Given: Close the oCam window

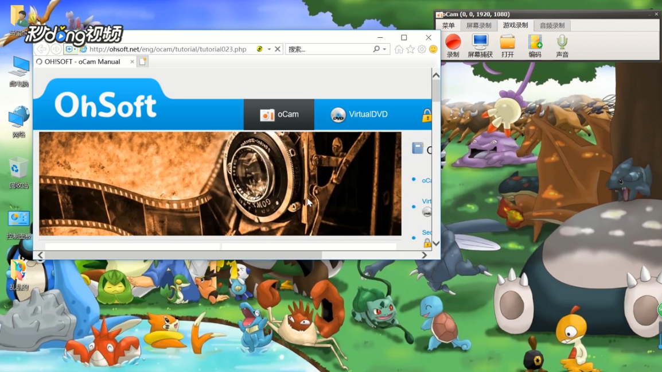Looking at the screenshot, I should 656,14.
